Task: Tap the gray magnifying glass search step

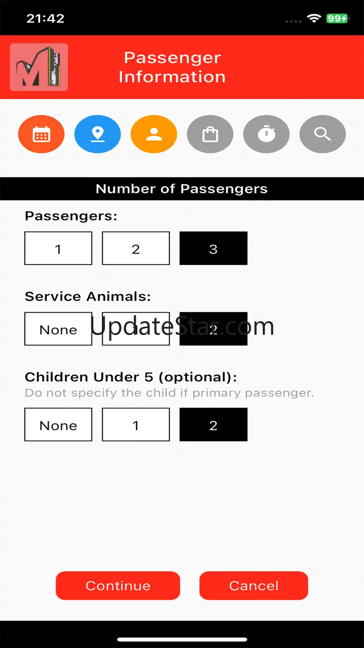Action: click(322, 135)
